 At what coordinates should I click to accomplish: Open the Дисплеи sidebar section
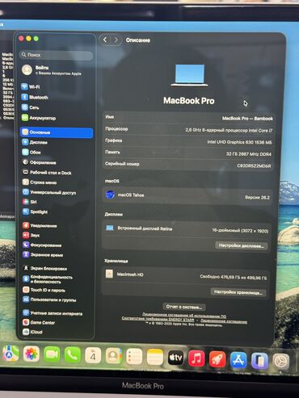coord(35,142)
